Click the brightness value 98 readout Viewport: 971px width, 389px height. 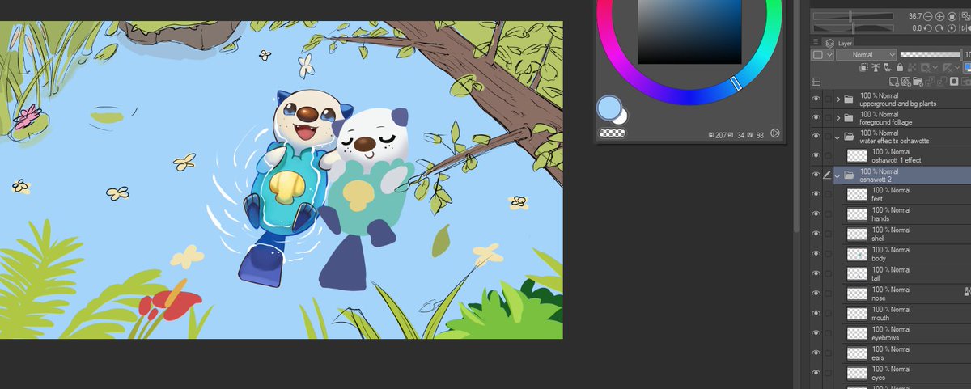coord(761,133)
